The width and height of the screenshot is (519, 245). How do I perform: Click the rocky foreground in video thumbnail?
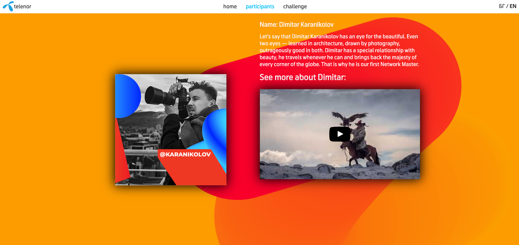point(306,171)
